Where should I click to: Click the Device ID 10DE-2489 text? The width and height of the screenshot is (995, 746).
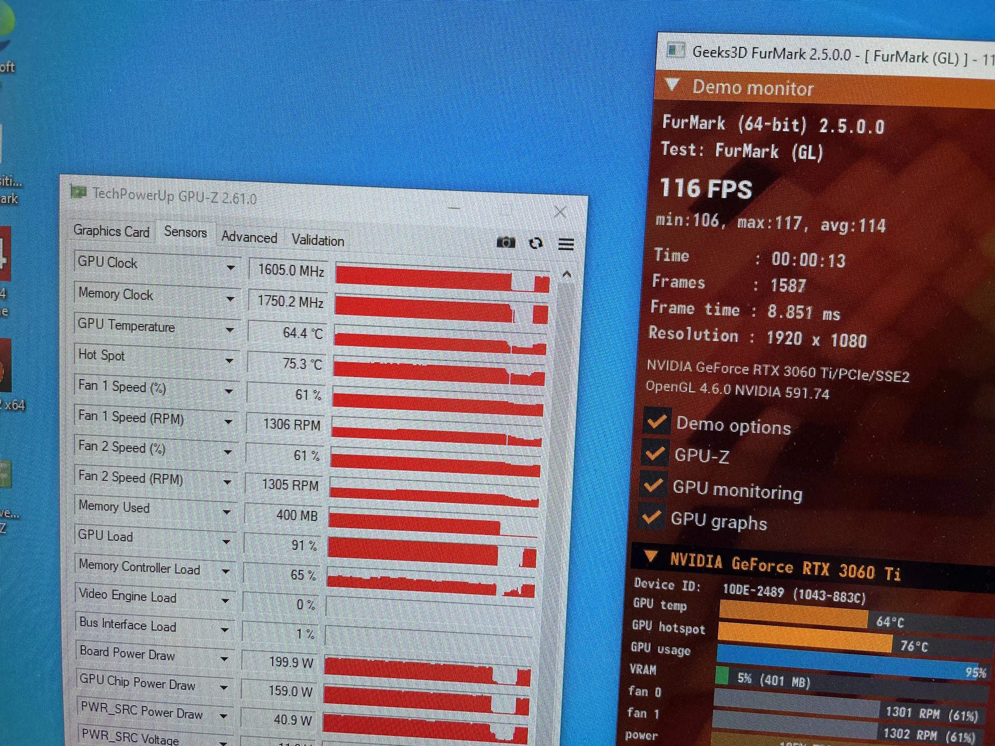point(794,593)
